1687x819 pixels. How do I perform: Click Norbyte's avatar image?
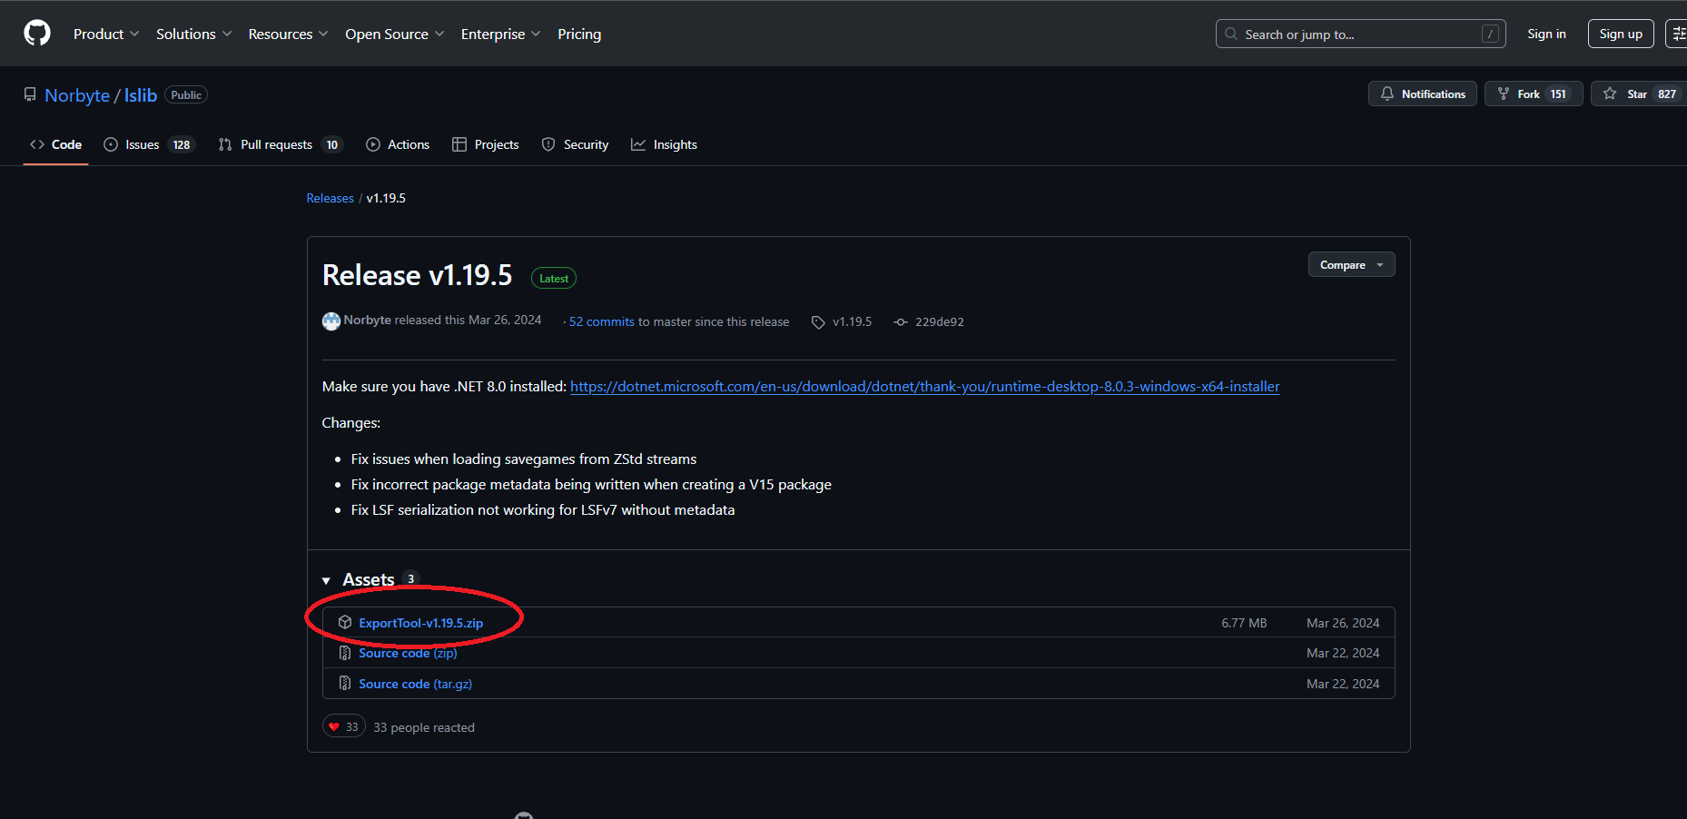tap(331, 321)
